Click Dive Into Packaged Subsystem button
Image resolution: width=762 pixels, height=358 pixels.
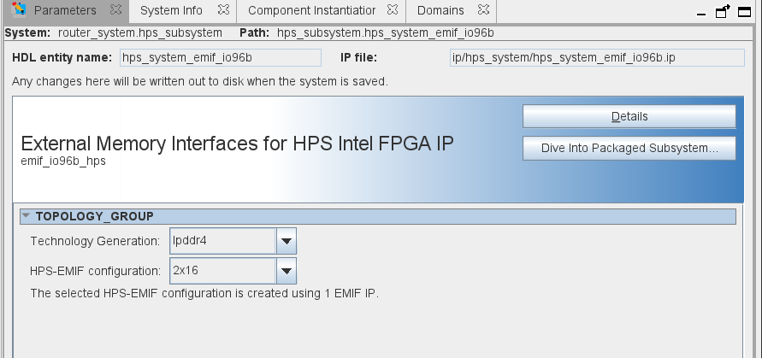click(629, 148)
